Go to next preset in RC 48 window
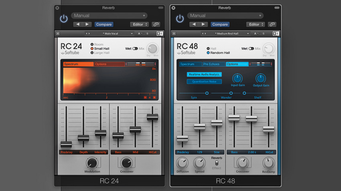Viewport: 341px width, 191px height. (203, 24)
